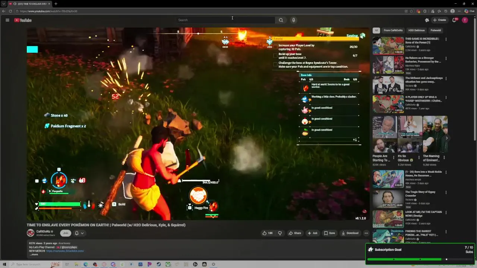Screen dimensions: 477x268
Task: Select the All filter chip
Action: [376, 30]
